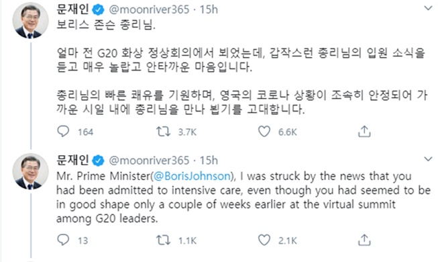Open the 15h timestamp of the first tweet

tap(209, 10)
